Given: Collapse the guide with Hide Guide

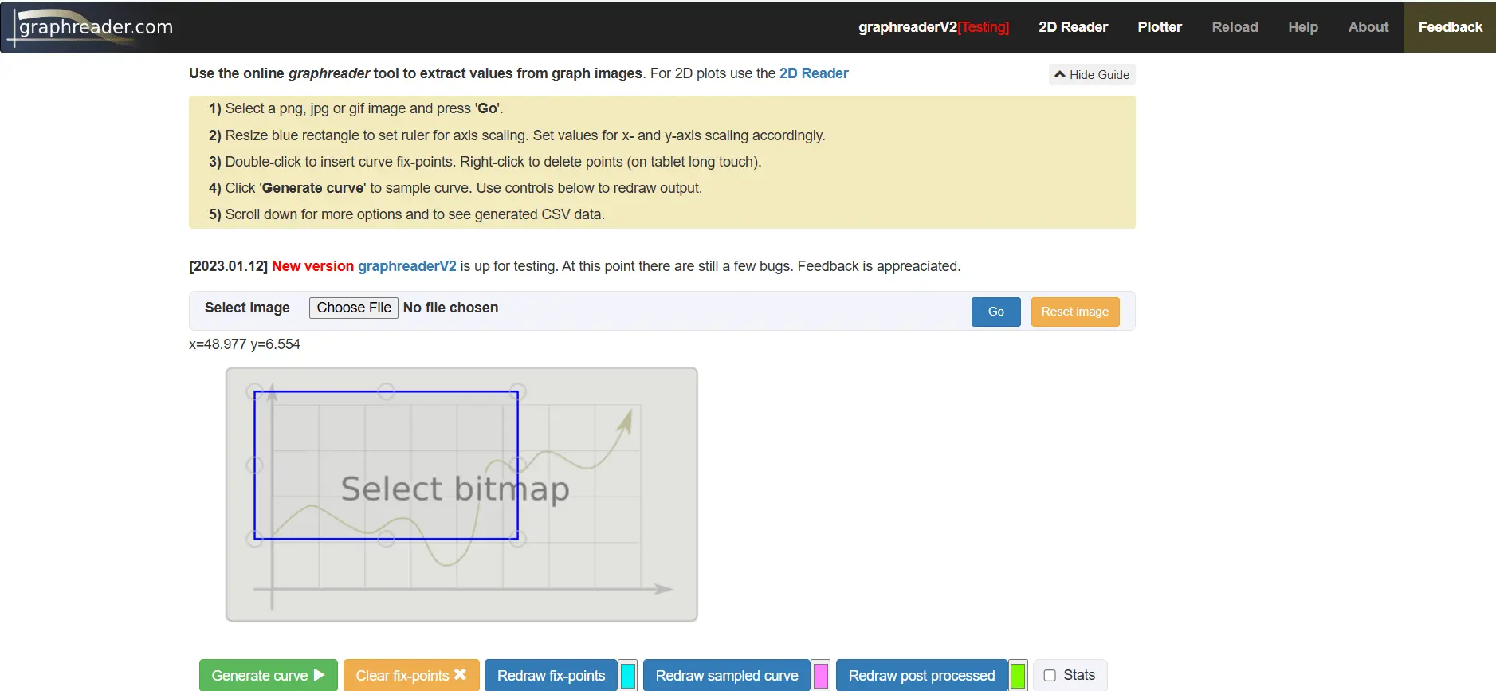Looking at the screenshot, I should [1092, 74].
